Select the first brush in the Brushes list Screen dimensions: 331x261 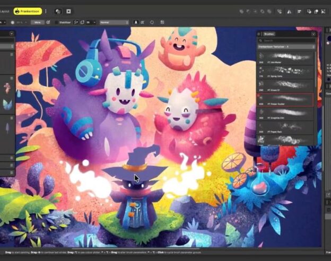(285, 58)
